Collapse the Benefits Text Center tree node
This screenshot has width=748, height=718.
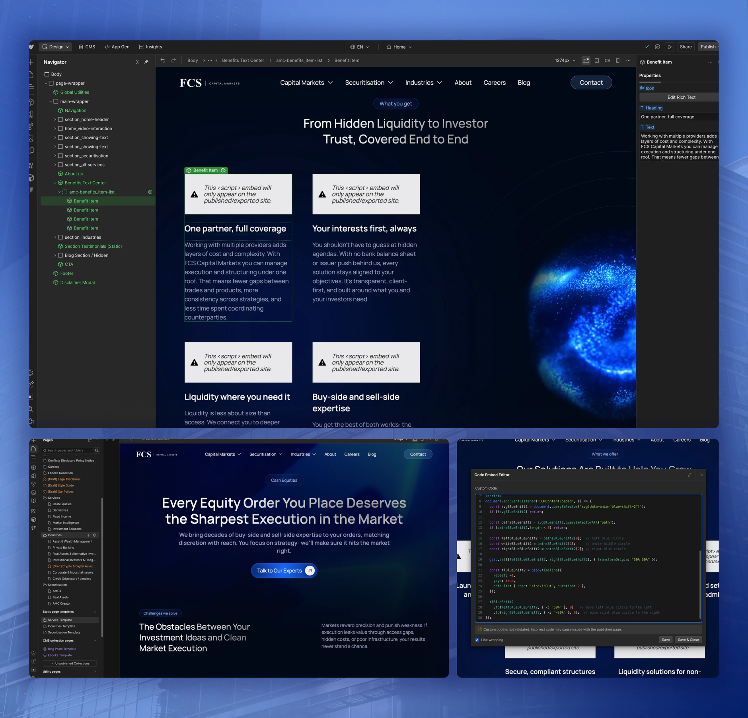tap(55, 183)
